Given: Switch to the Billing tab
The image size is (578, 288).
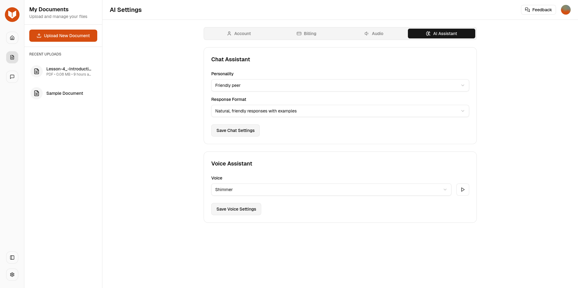Looking at the screenshot, I should pos(306,34).
